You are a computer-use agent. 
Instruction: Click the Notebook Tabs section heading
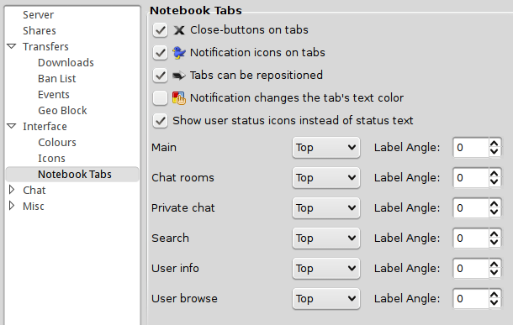tap(196, 10)
